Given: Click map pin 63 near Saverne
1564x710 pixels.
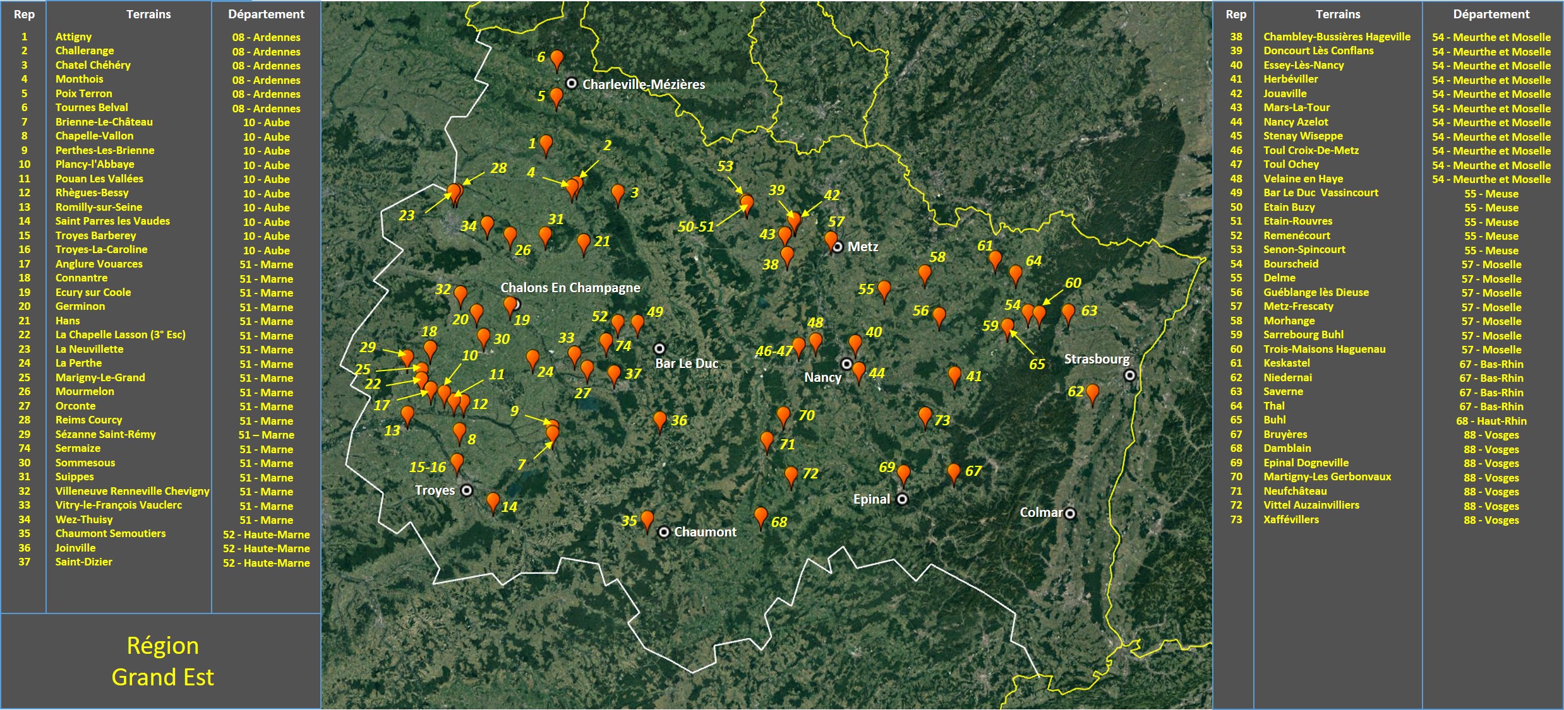Looking at the screenshot, I should pos(1068,312).
